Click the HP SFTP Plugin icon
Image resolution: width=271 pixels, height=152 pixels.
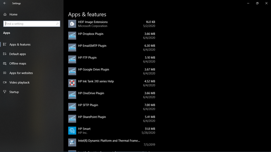tap(72, 107)
